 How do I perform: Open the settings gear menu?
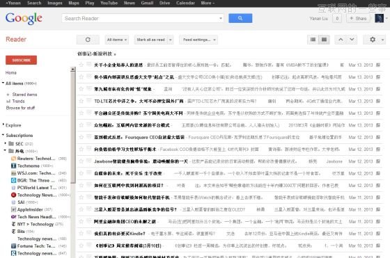pos(375,40)
